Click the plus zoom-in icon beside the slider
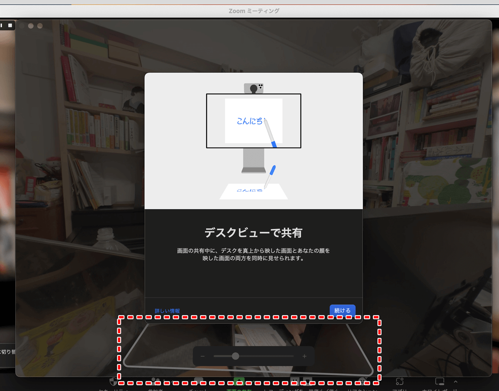The image size is (499, 391). 304,356
